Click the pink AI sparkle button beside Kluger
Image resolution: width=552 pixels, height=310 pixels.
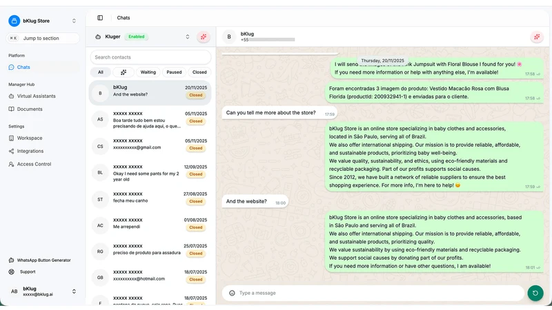coord(203,37)
